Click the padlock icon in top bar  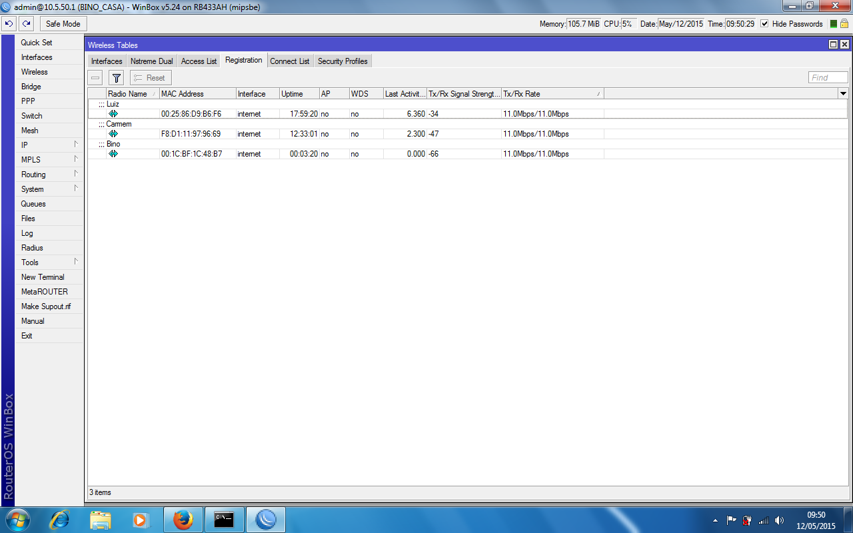(x=844, y=23)
